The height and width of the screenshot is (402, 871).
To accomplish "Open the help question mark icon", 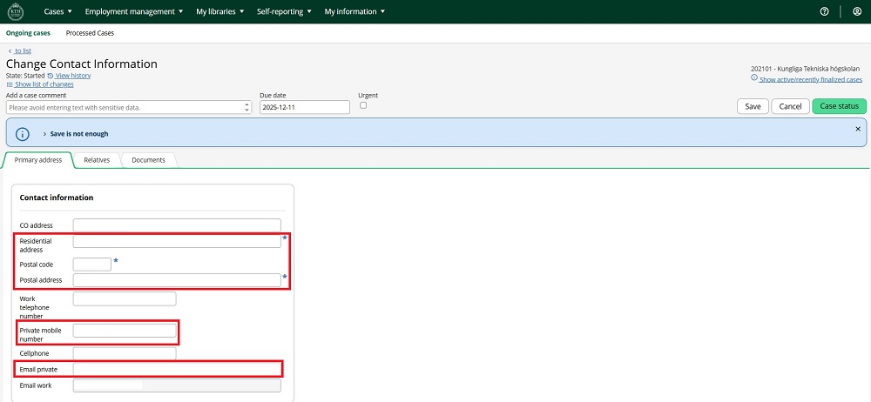I will (x=824, y=11).
